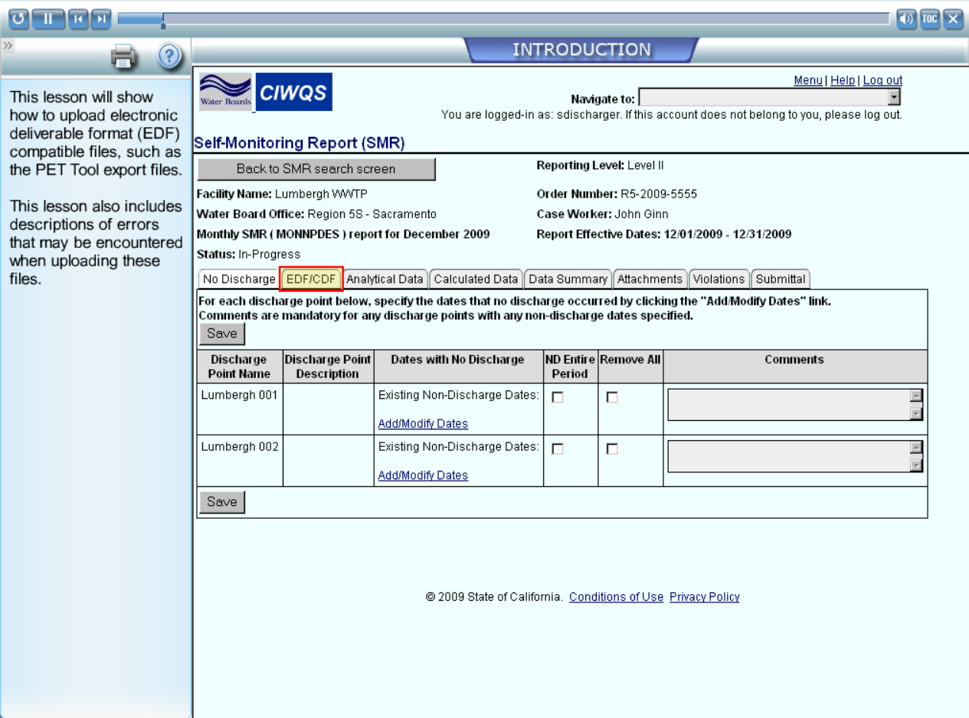Open the Analytical Data tab
The height and width of the screenshot is (718, 969).
[x=385, y=279]
